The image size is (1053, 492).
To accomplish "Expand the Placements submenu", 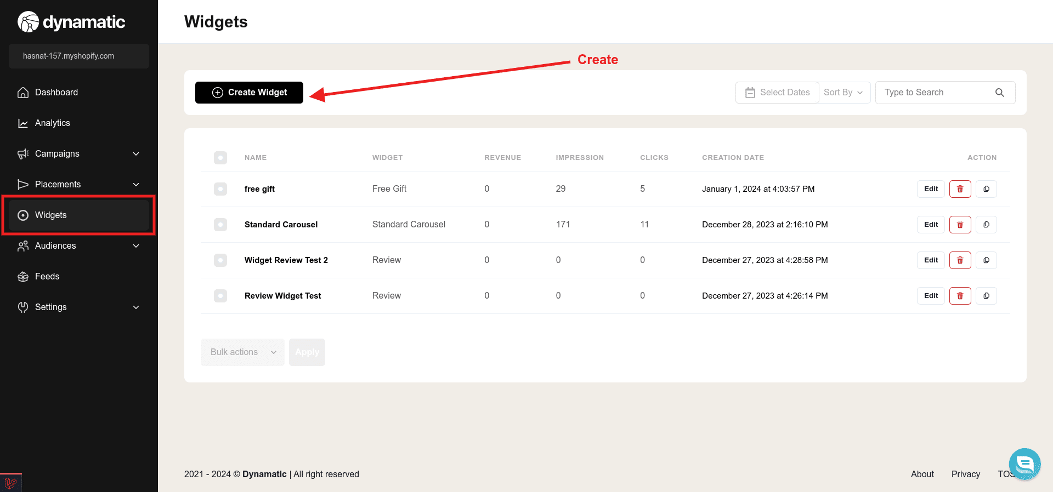I will [x=136, y=185].
